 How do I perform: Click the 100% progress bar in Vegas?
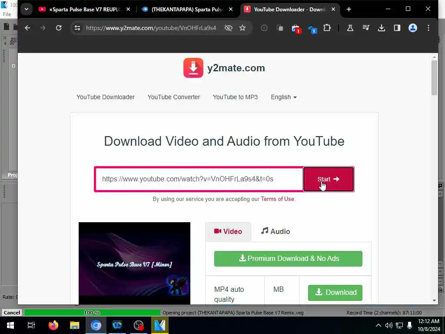coord(92,312)
